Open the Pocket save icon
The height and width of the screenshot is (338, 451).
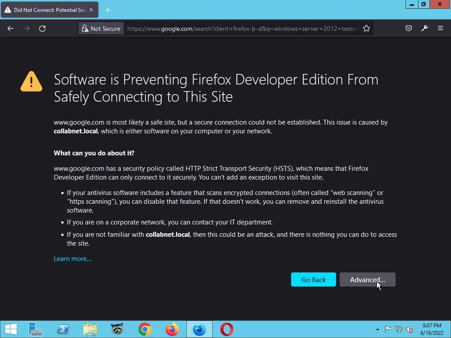[408, 28]
